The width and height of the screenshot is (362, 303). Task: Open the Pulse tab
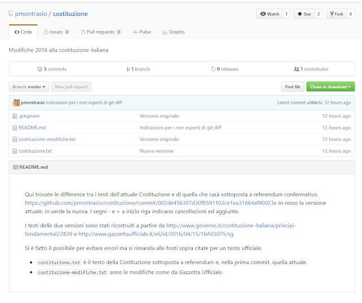click(142, 32)
